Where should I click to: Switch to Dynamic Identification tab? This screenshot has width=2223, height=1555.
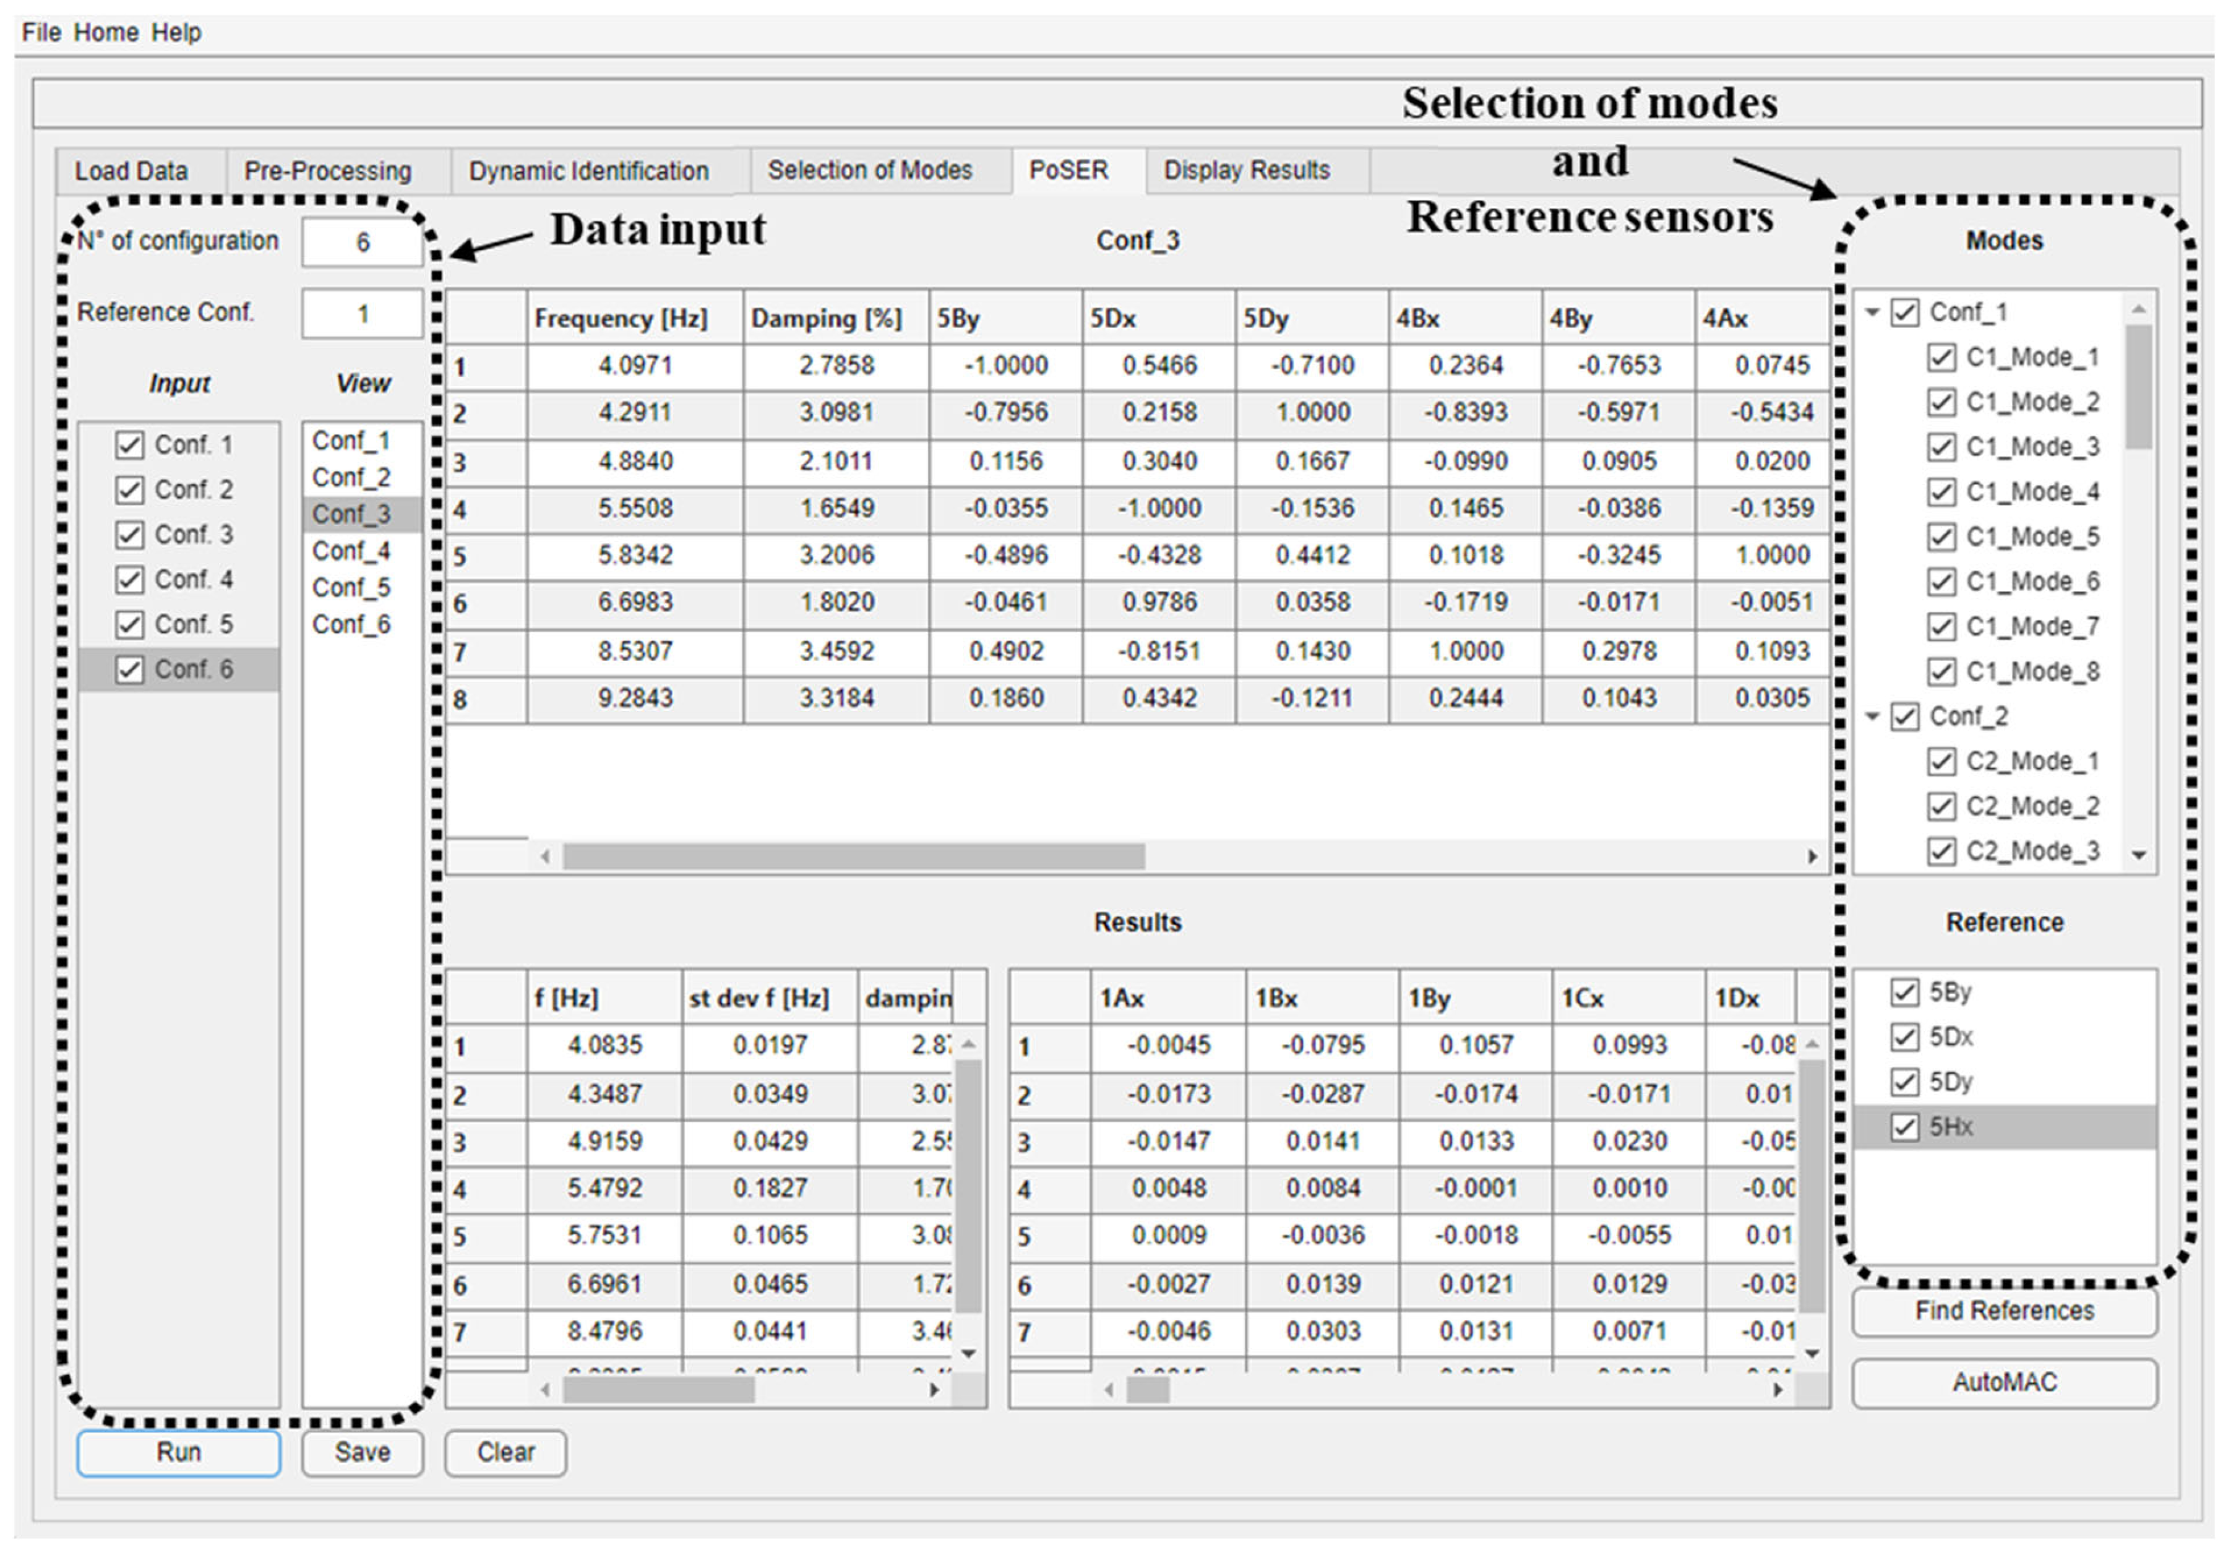coord(588,171)
